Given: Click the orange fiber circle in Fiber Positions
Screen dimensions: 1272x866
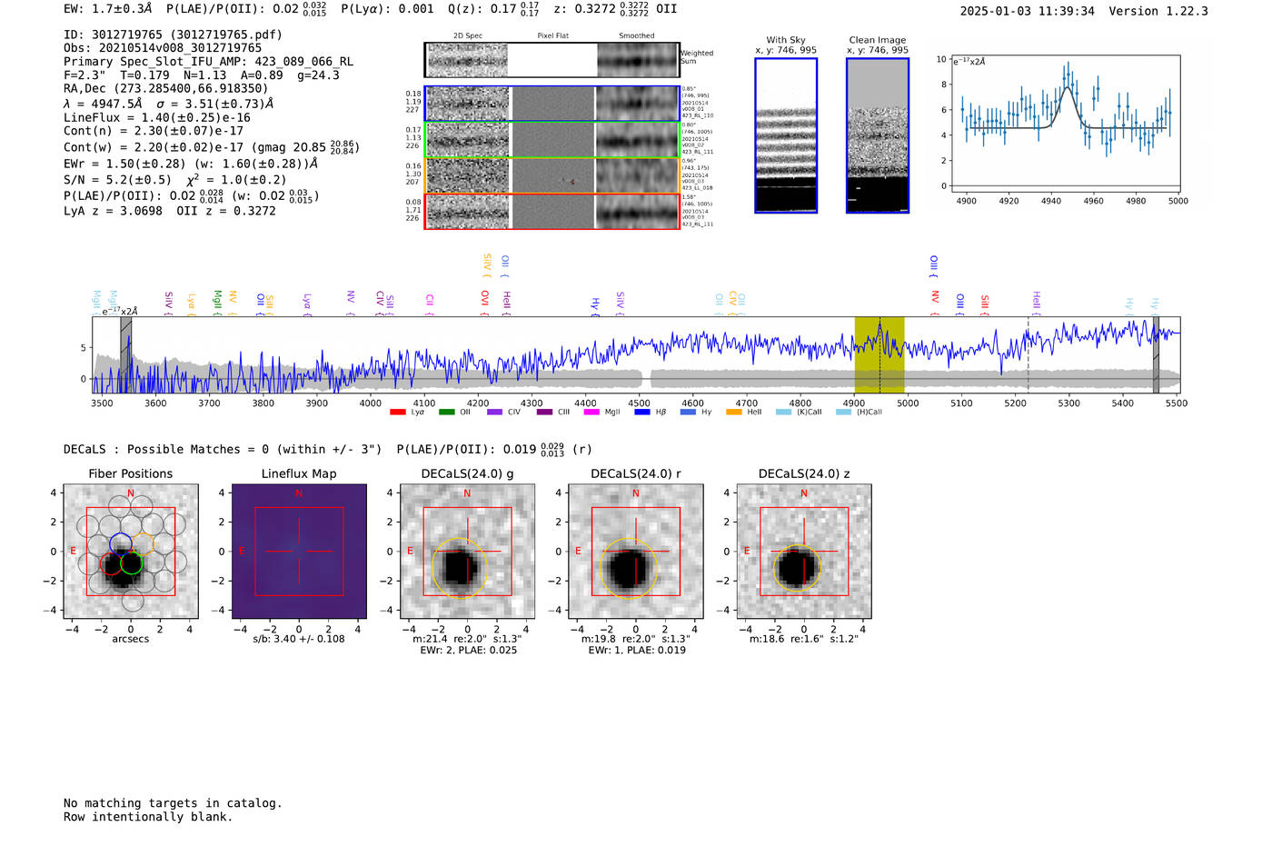Looking at the screenshot, I should [143, 543].
